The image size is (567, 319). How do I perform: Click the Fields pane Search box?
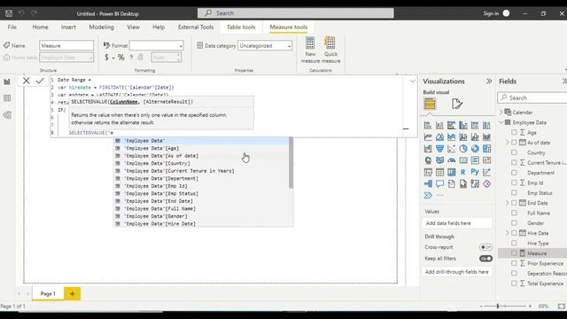point(533,98)
